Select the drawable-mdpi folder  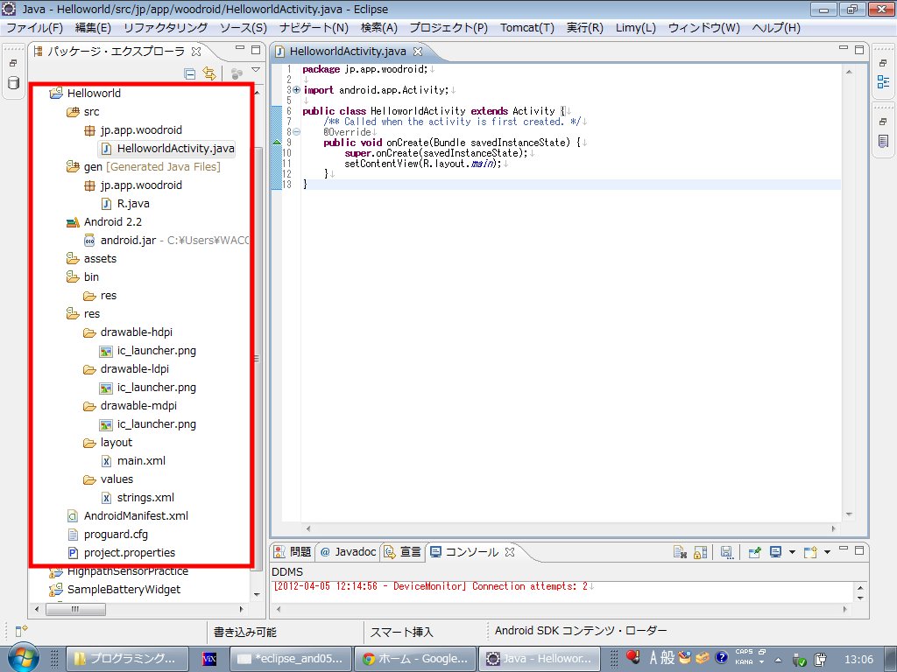tap(130, 406)
